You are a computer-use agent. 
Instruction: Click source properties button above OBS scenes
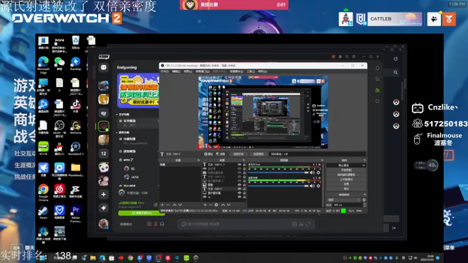click(208, 154)
